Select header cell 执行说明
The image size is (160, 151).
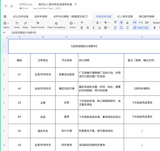[101, 60]
